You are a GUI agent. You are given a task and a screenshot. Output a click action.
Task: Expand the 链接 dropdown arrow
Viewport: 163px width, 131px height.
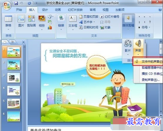click(61, 30)
